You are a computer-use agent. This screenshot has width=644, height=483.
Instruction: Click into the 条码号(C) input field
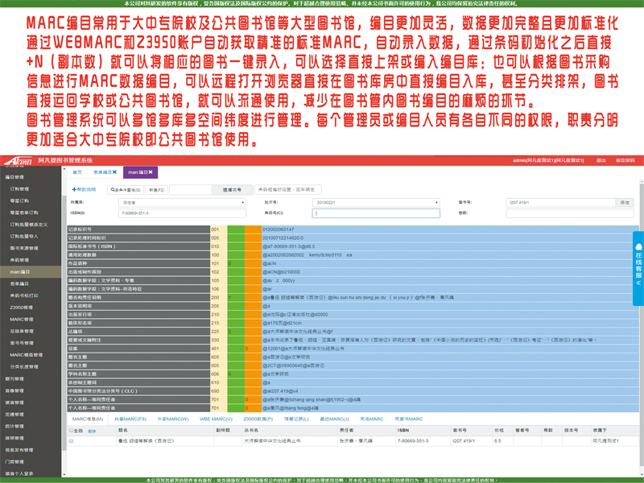click(x=376, y=213)
